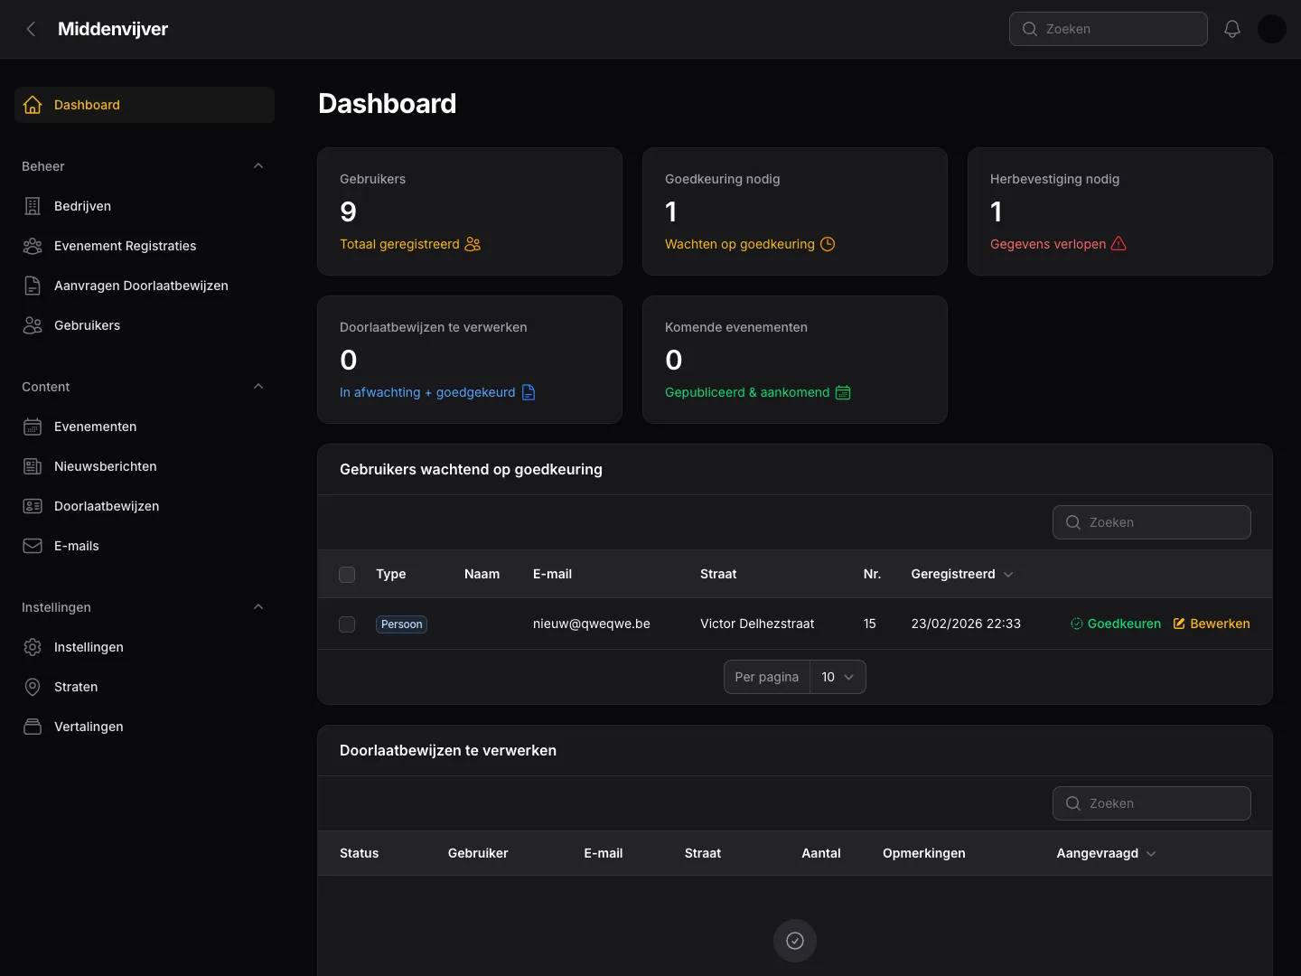
Task: Open the Per pagina 10 dropdown
Action: click(x=838, y=677)
